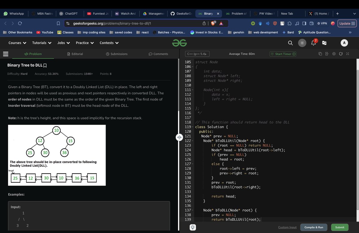This screenshot has height=233, width=359.
Task: Open Brave Shields lion icon
Action: tap(213, 23)
